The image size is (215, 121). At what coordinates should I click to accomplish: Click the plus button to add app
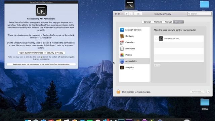coord(155,65)
